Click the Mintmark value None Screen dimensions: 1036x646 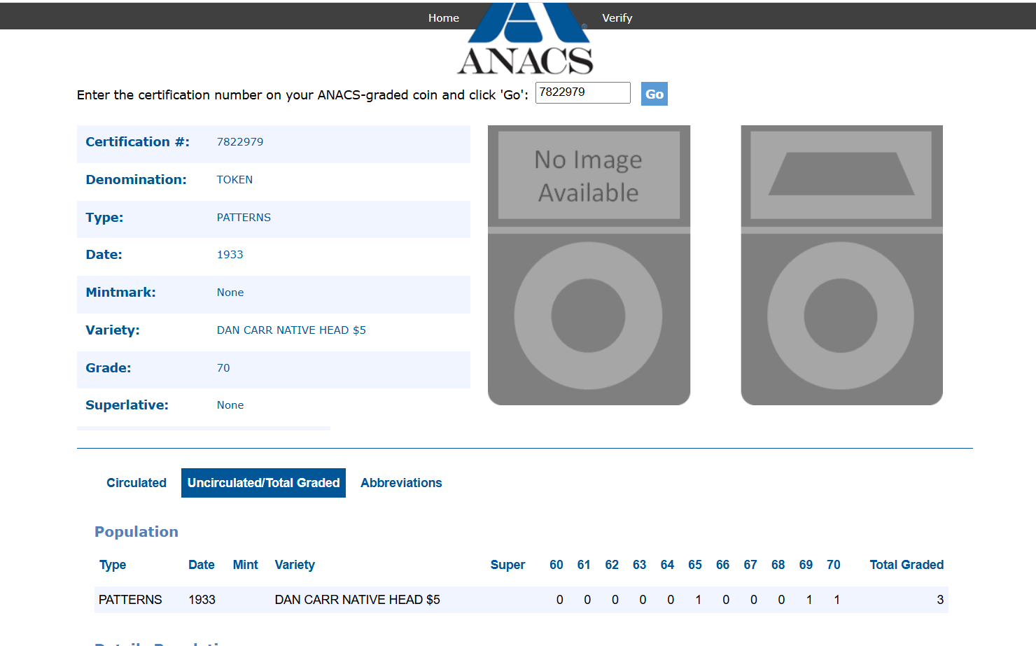point(230,293)
